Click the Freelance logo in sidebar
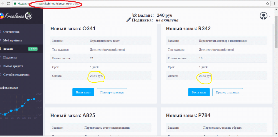Screen dimensions: 278x137 click(16, 16)
